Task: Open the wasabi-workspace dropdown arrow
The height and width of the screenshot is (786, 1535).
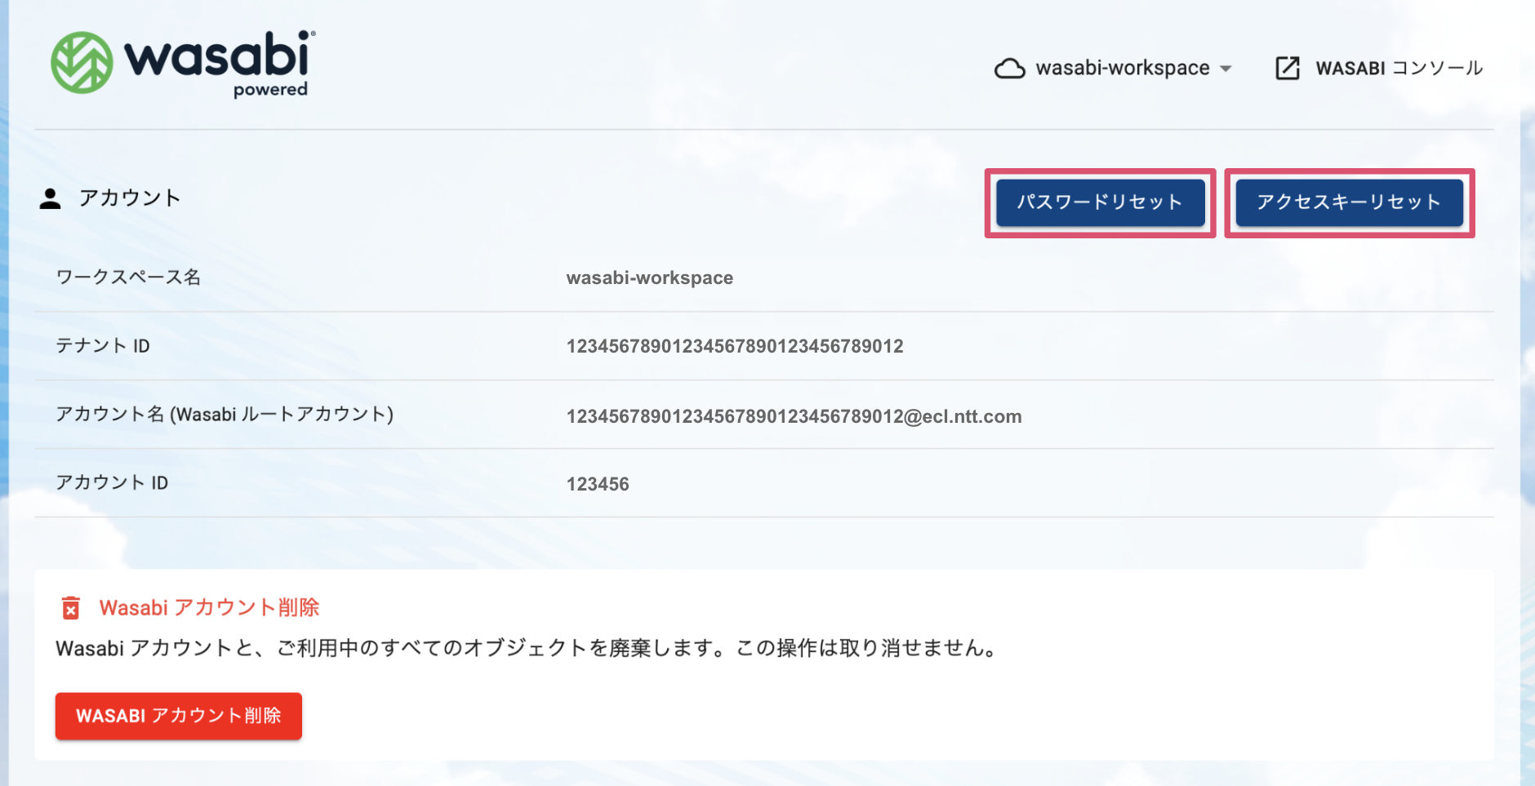Action: [x=1226, y=69]
